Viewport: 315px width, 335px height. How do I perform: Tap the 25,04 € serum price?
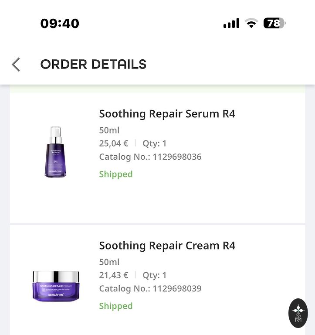pos(114,144)
